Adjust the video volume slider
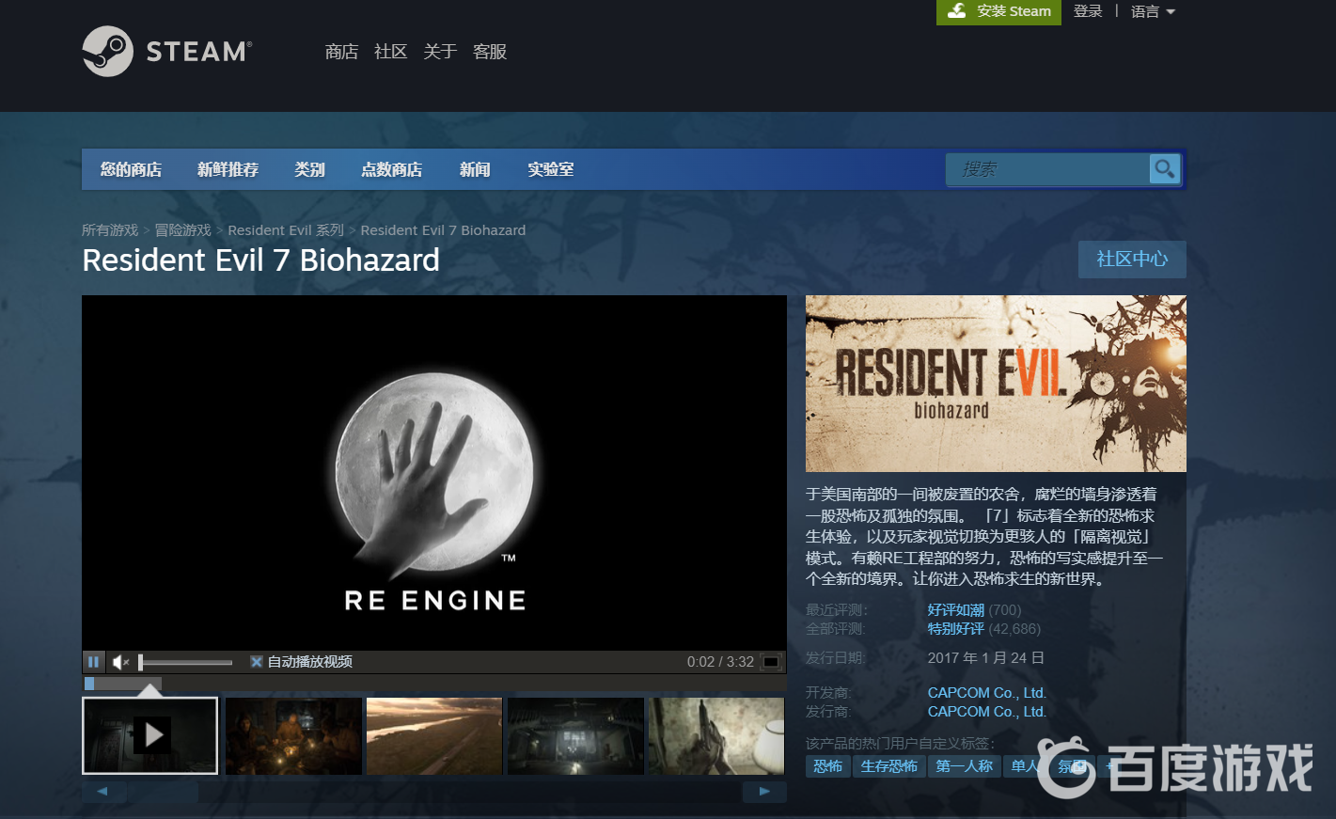Viewport: 1336px width, 819px height. click(186, 662)
